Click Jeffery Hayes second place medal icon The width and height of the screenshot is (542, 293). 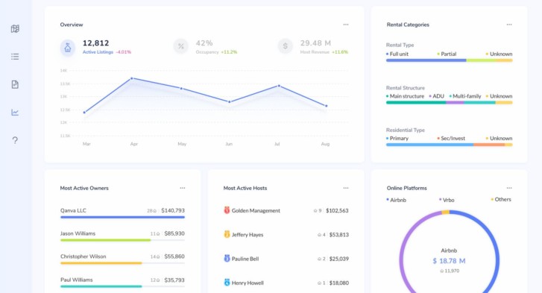pyautogui.click(x=227, y=234)
